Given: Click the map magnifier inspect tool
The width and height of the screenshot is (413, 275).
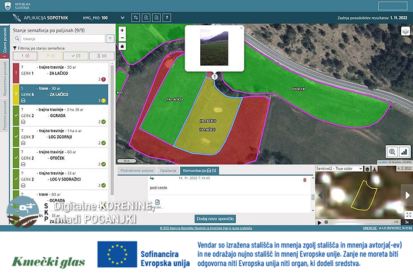Looking at the screenshot, I should pyautogui.click(x=392, y=152).
